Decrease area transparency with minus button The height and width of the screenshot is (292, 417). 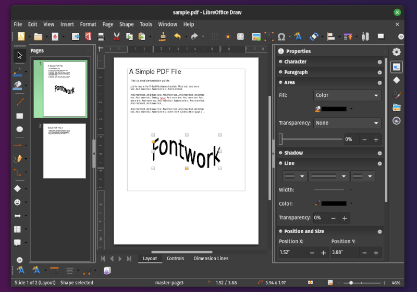click(364, 139)
